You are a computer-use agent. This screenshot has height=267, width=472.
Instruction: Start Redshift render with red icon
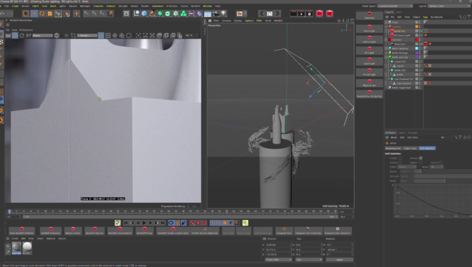click(x=320, y=13)
